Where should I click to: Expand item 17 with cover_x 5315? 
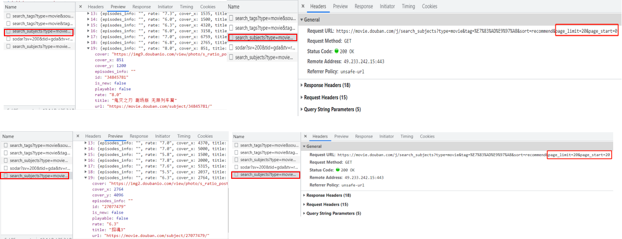[x=86, y=166]
